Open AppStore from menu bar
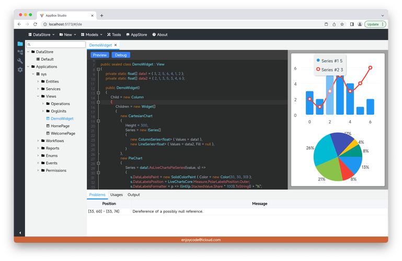Viewport: 402px width, 261px height. [136, 34]
